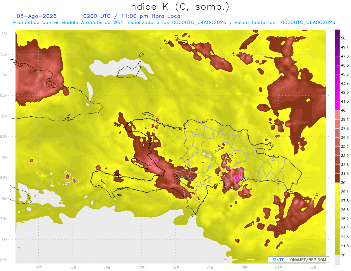Click longitude axis label "69W"
351x271 pixels.
278,267
